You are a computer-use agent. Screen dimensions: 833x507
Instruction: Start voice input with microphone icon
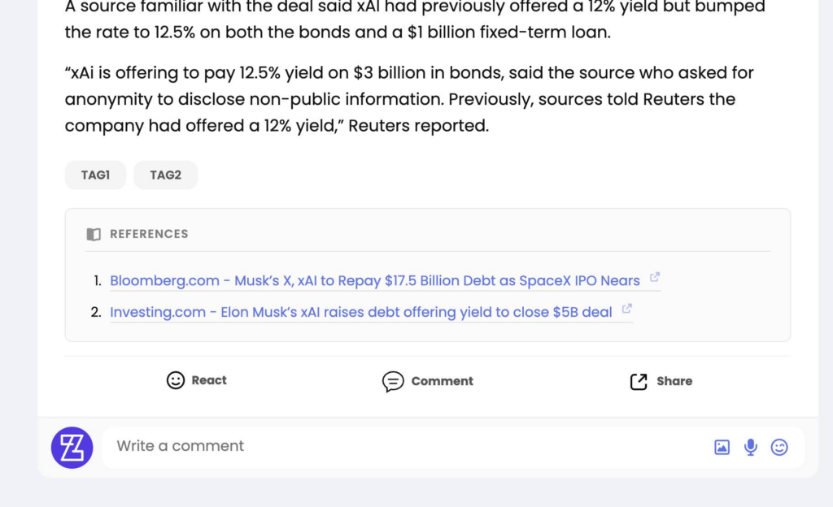point(751,447)
